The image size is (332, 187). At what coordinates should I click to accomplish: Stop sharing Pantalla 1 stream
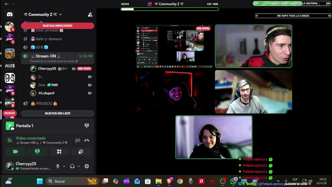pyautogui.click(x=87, y=126)
